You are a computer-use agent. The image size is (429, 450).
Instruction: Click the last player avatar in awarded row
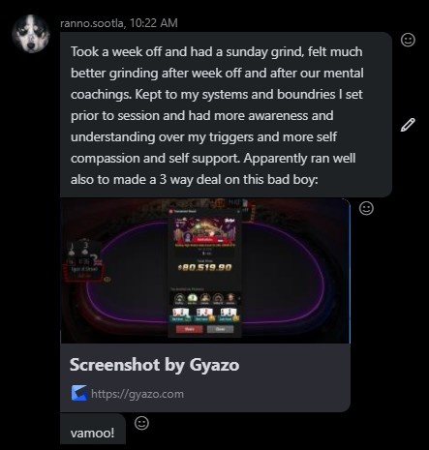click(230, 299)
